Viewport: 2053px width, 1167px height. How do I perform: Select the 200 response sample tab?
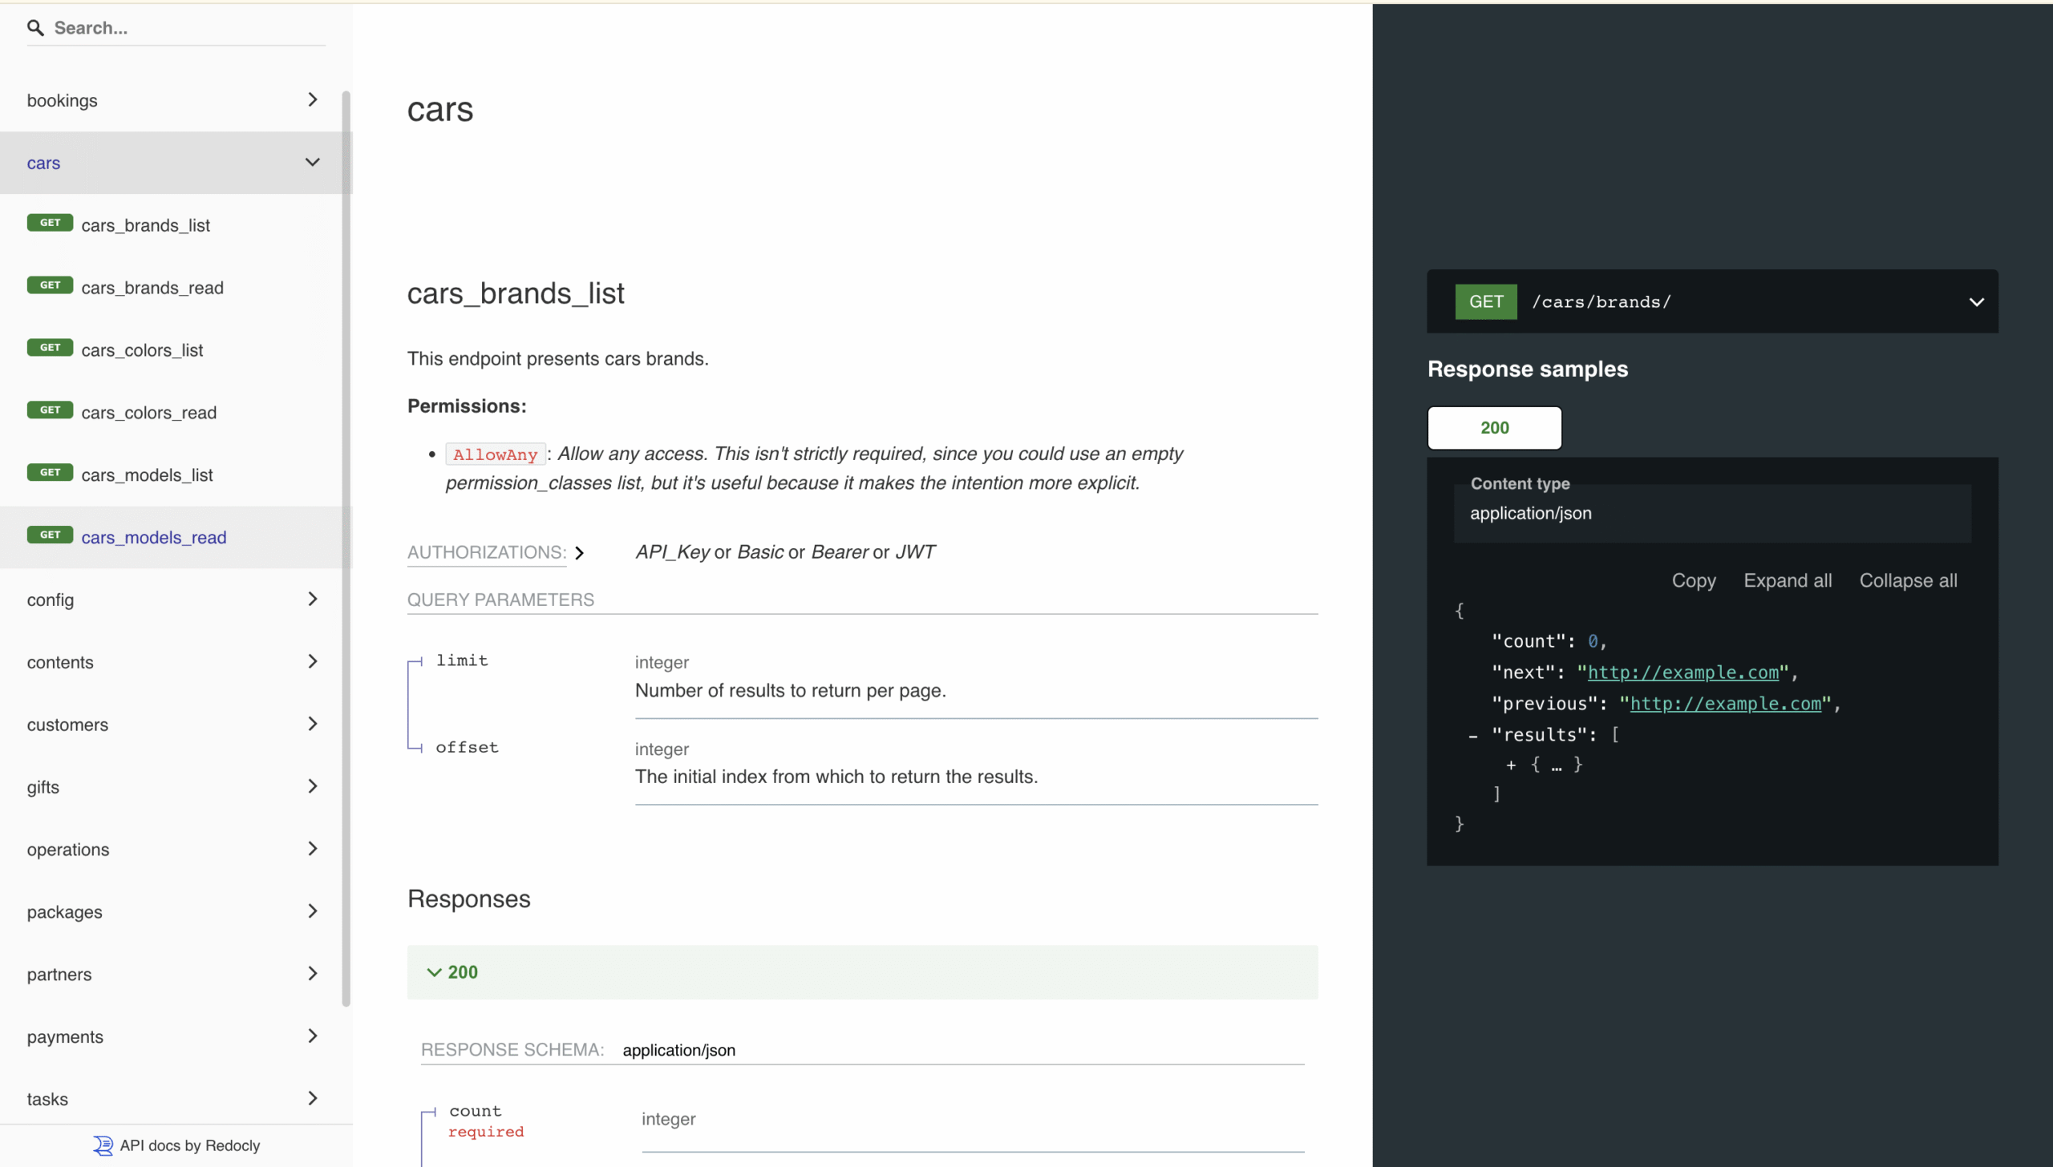[1494, 428]
